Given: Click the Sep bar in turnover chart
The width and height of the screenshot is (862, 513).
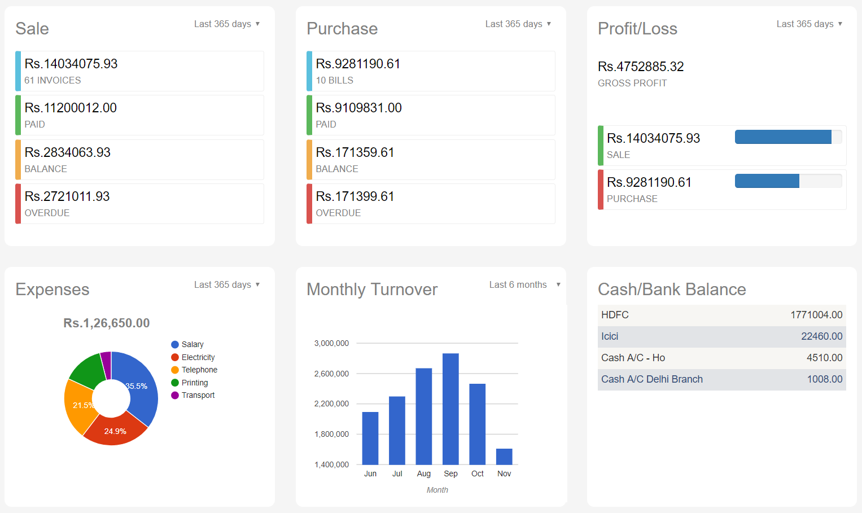Looking at the screenshot, I should click(450, 409).
